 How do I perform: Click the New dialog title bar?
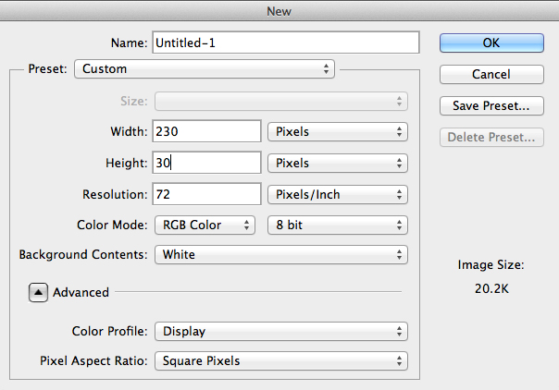[x=279, y=9]
